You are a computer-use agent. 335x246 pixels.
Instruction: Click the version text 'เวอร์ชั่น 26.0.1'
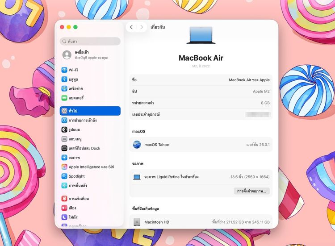(258, 145)
